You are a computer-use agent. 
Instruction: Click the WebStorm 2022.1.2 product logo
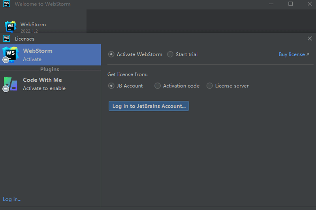click(11, 27)
